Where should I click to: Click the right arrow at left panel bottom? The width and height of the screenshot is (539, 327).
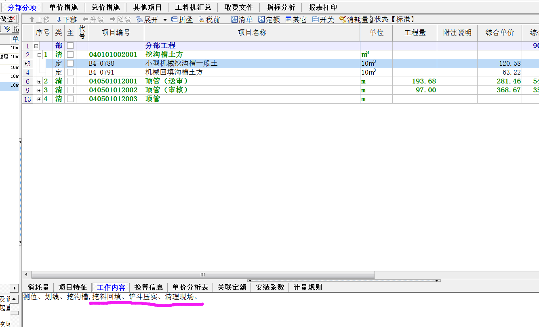point(15,288)
